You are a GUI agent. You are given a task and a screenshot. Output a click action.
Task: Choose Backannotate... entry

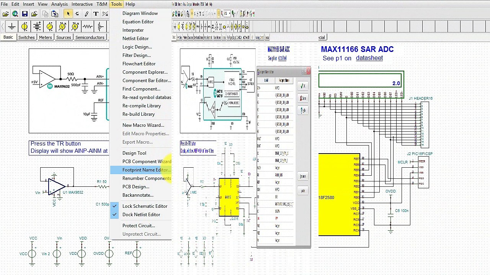140,195
